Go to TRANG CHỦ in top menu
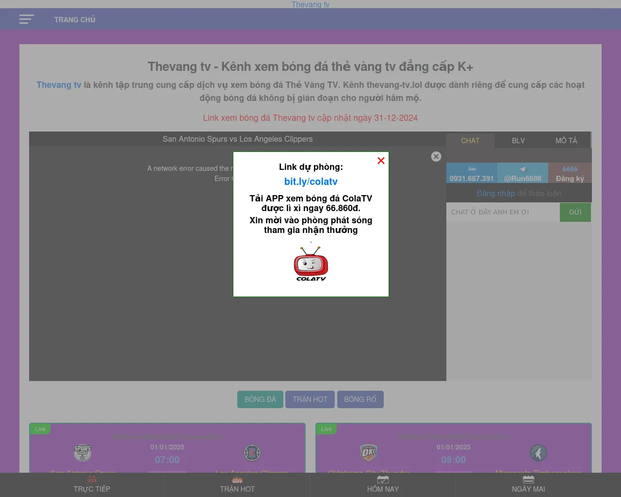 coord(75,20)
